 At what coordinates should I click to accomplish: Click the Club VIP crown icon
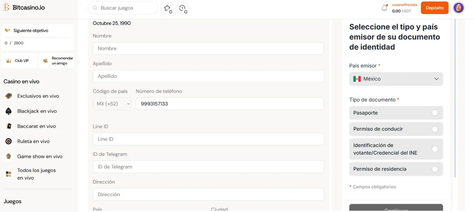(9, 61)
